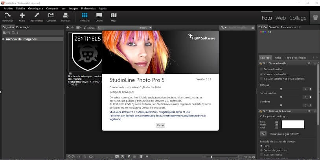This screenshot has width=320, height=160.
Task: Open the search options dropdown arrow
Action: [226, 28]
